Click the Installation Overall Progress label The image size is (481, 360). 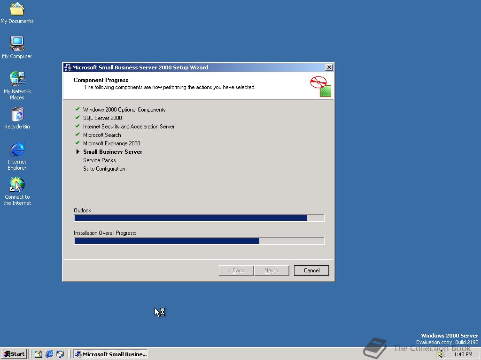tap(105, 233)
